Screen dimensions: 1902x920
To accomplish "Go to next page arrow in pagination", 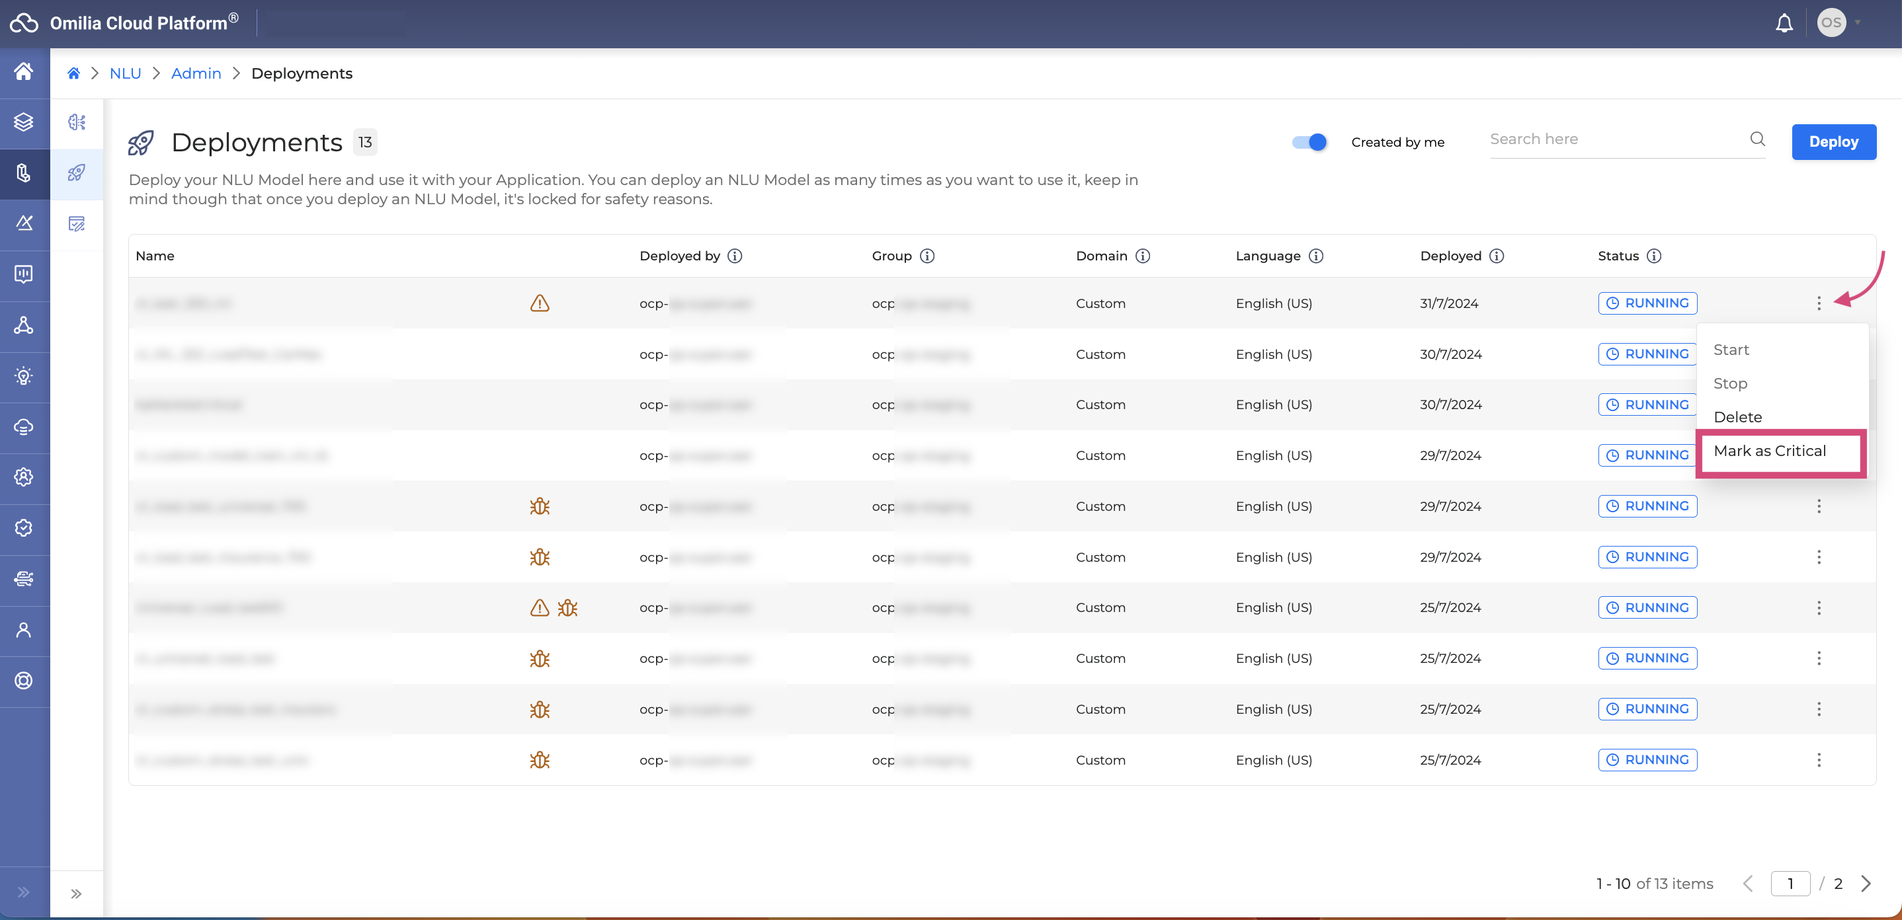I will [x=1866, y=883].
